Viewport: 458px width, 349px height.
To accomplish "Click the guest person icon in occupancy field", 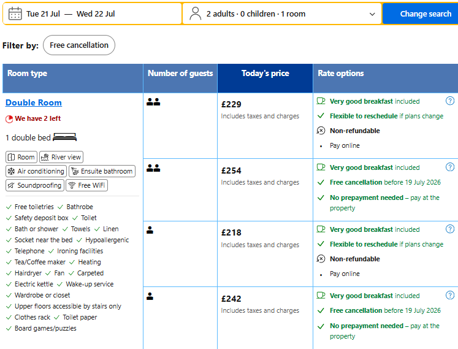I will coord(195,13).
